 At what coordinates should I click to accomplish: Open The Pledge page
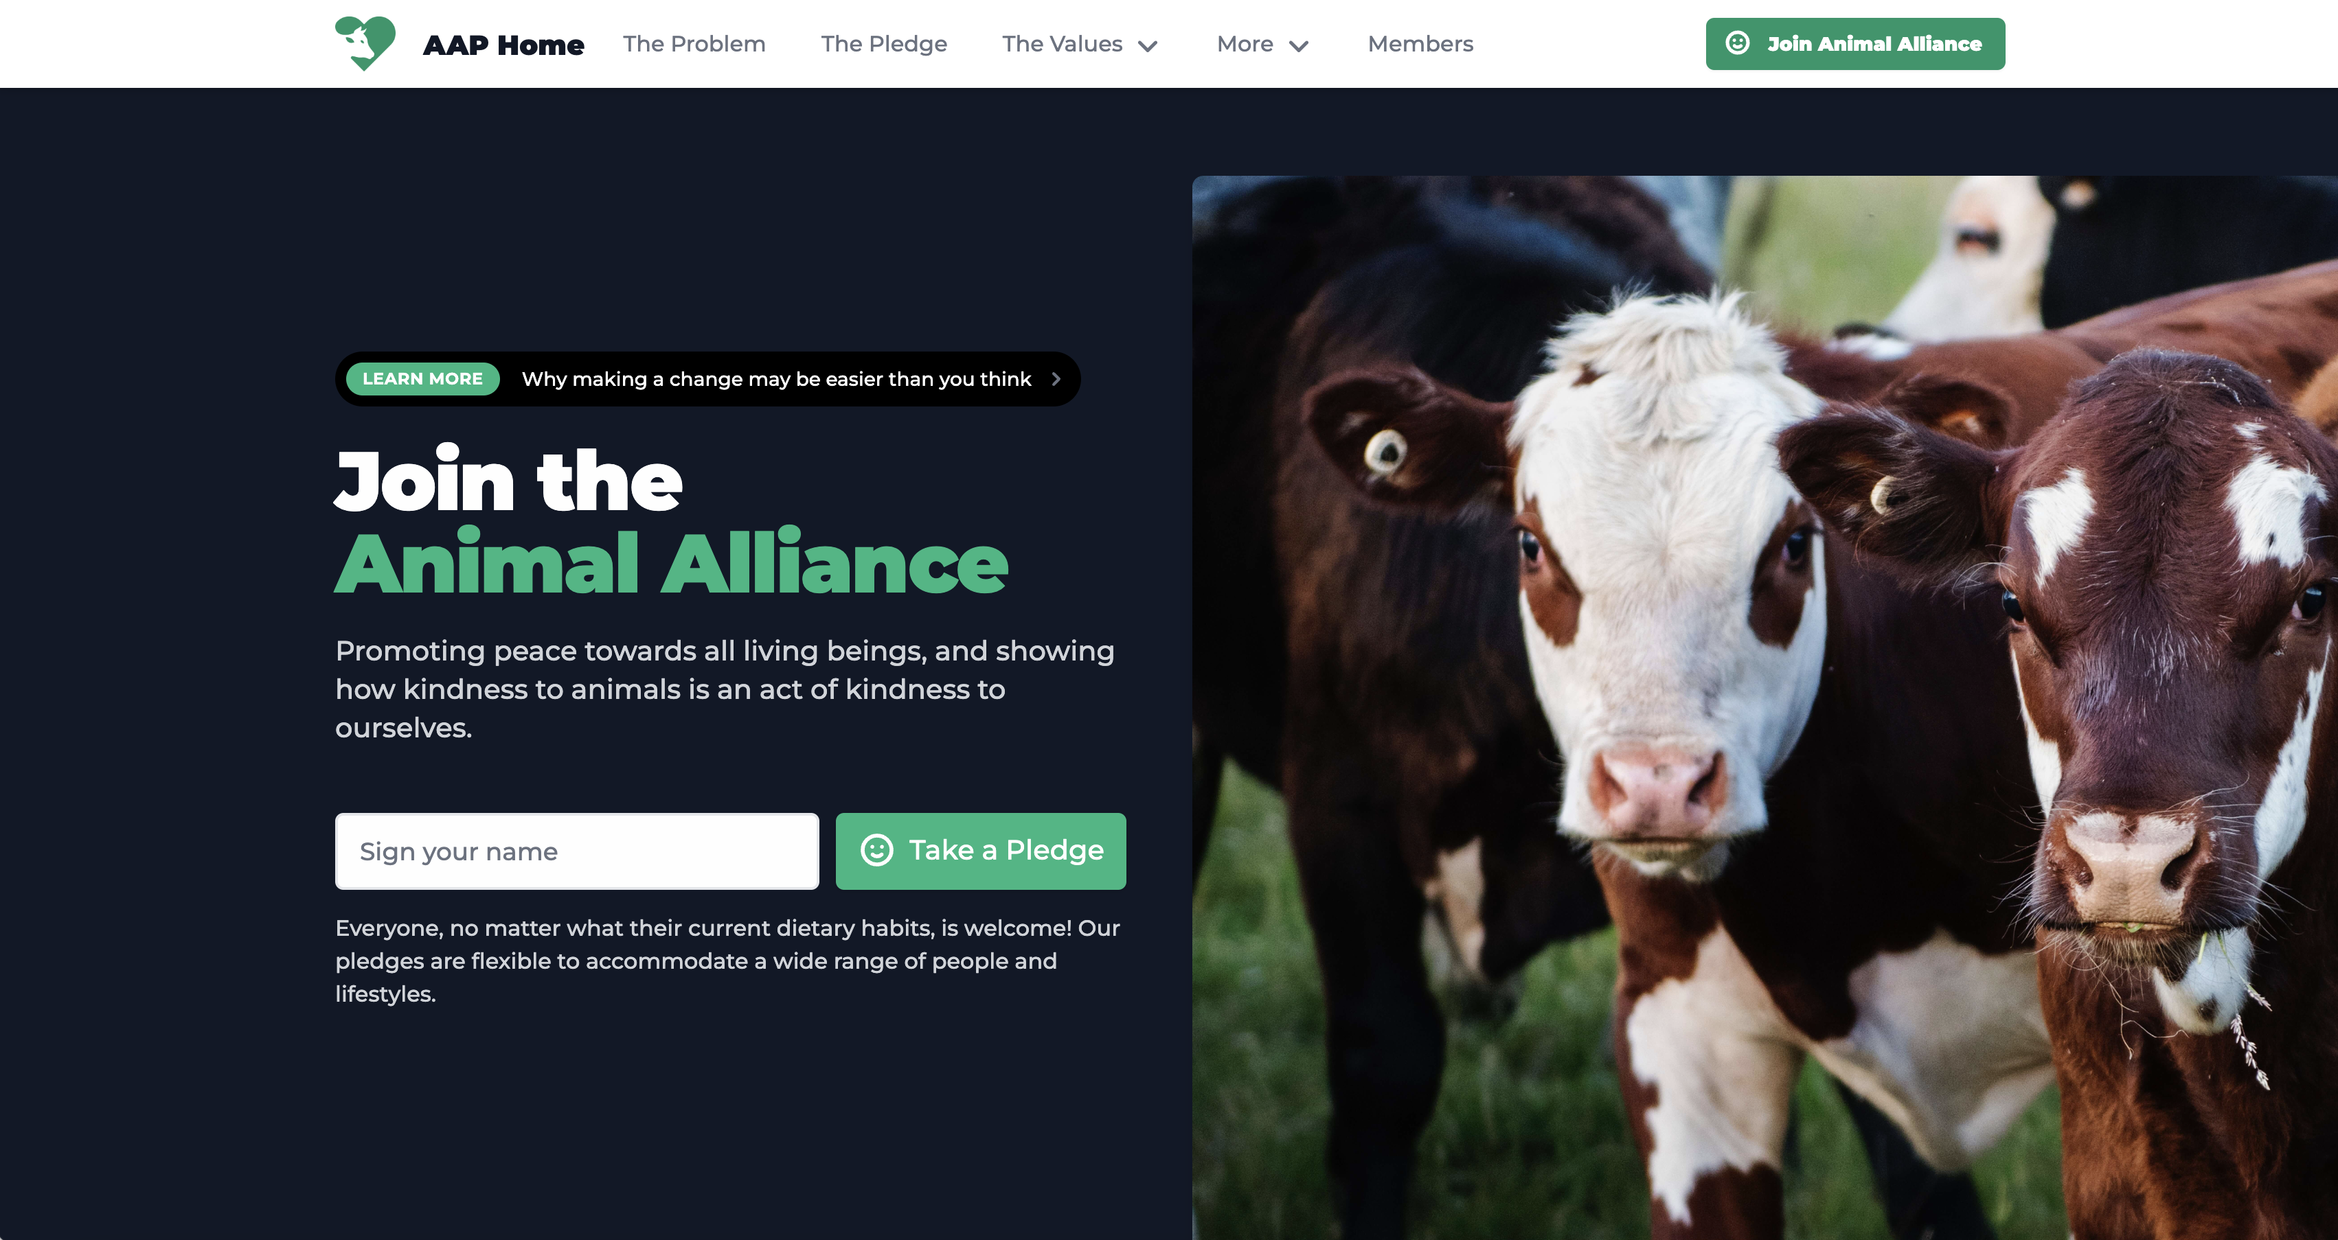pyautogui.click(x=884, y=43)
